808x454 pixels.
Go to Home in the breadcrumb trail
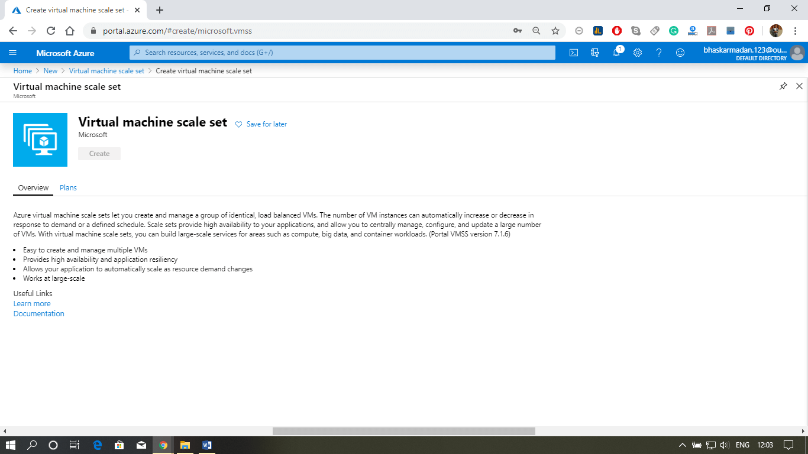[22, 70]
